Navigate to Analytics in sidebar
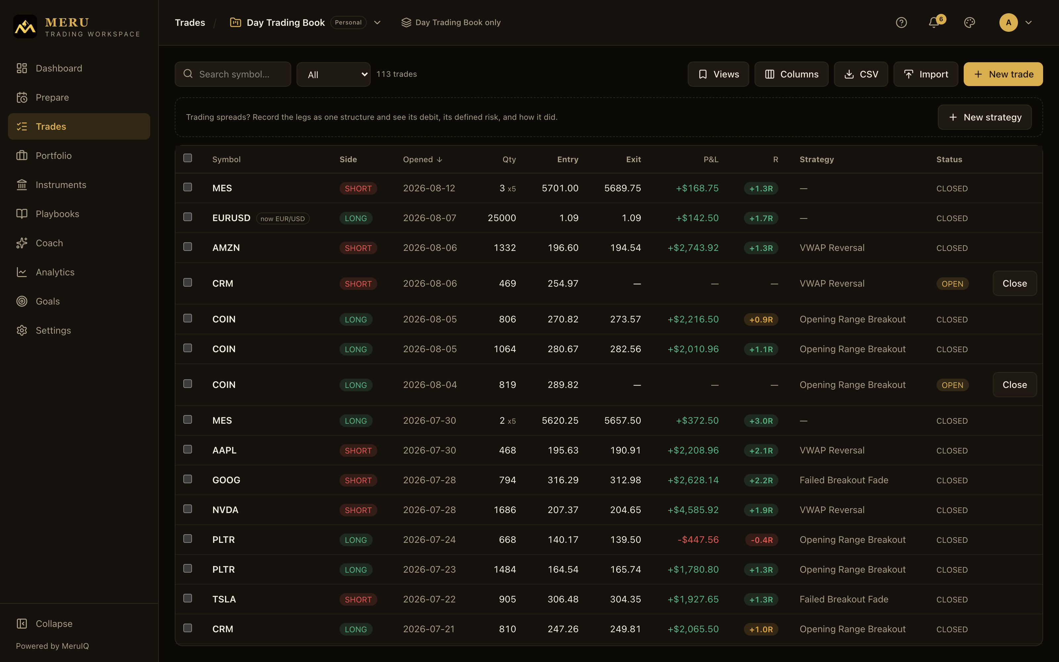Image resolution: width=1059 pixels, height=662 pixels. 79,272
